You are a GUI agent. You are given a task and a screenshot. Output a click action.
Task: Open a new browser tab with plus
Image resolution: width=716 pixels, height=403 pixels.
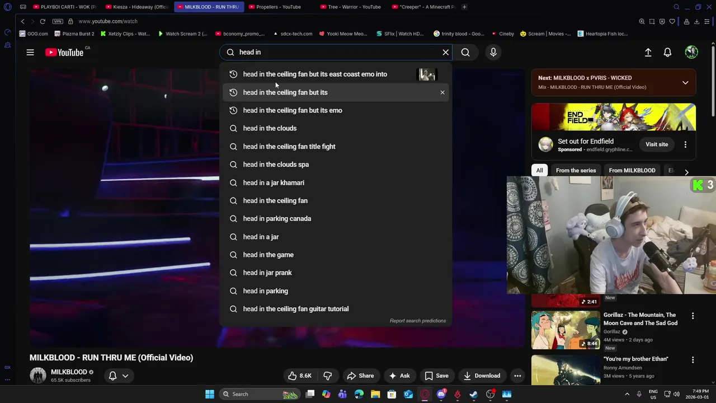[464, 7]
